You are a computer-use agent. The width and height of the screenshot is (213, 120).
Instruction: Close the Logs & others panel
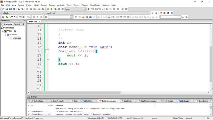pos(211,97)
